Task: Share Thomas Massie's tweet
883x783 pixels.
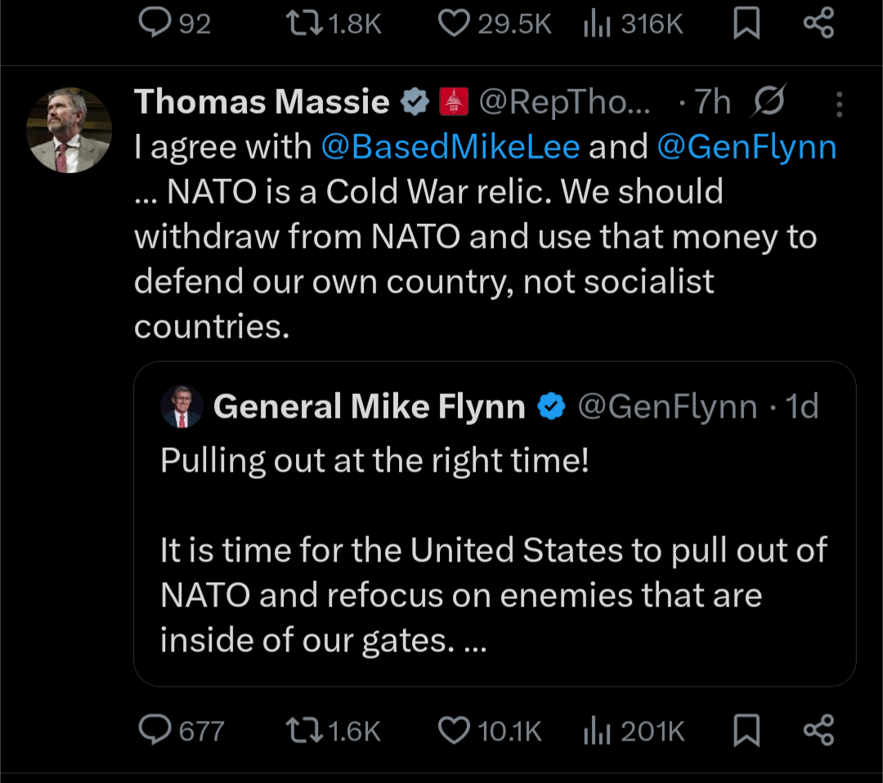Action: pyautogui.click(x=818, y=730)
